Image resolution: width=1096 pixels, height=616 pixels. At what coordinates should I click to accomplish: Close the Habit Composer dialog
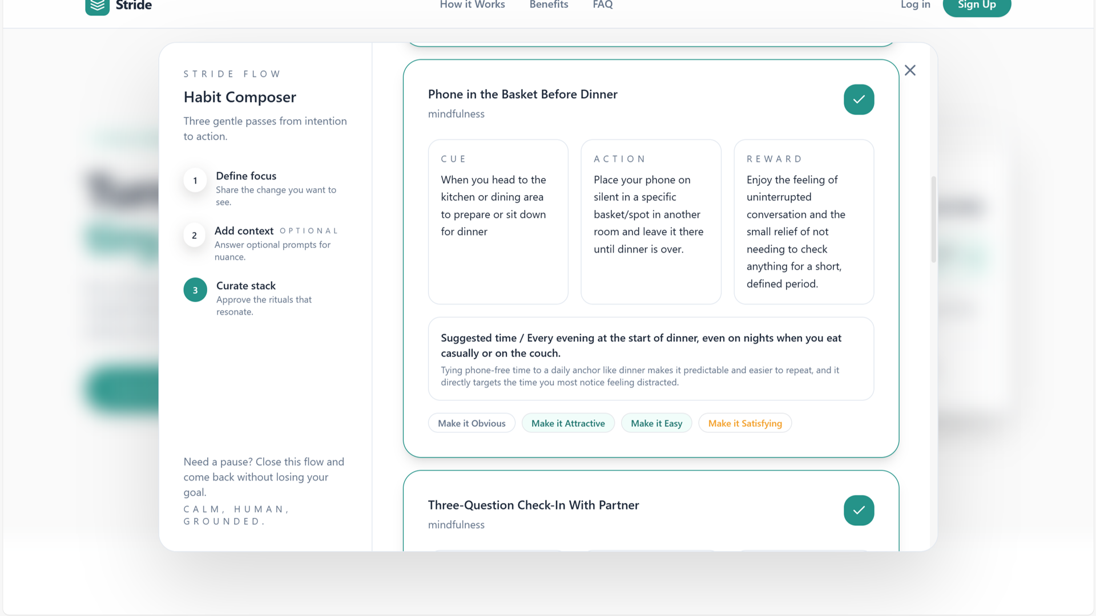pyautogui.click(x=910, y=70)
